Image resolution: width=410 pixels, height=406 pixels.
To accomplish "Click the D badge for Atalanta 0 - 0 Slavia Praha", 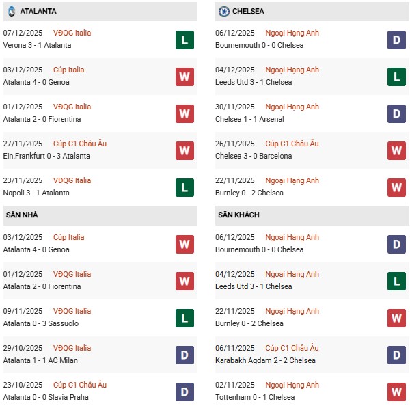I will pos(184,392).
